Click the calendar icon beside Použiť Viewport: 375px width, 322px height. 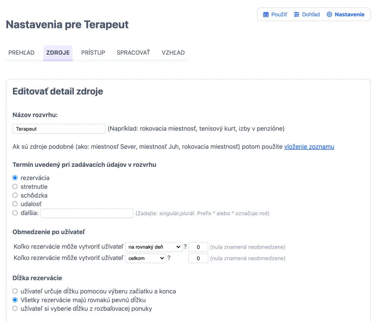266,15
